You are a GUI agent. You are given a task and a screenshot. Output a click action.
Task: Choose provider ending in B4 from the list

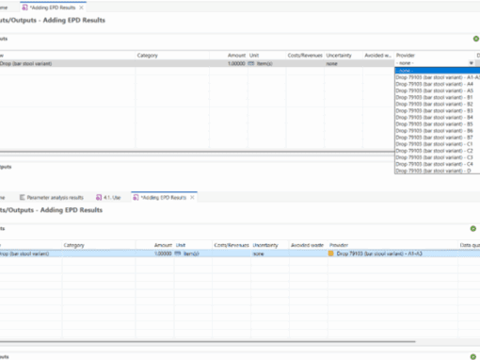[437, 118]
